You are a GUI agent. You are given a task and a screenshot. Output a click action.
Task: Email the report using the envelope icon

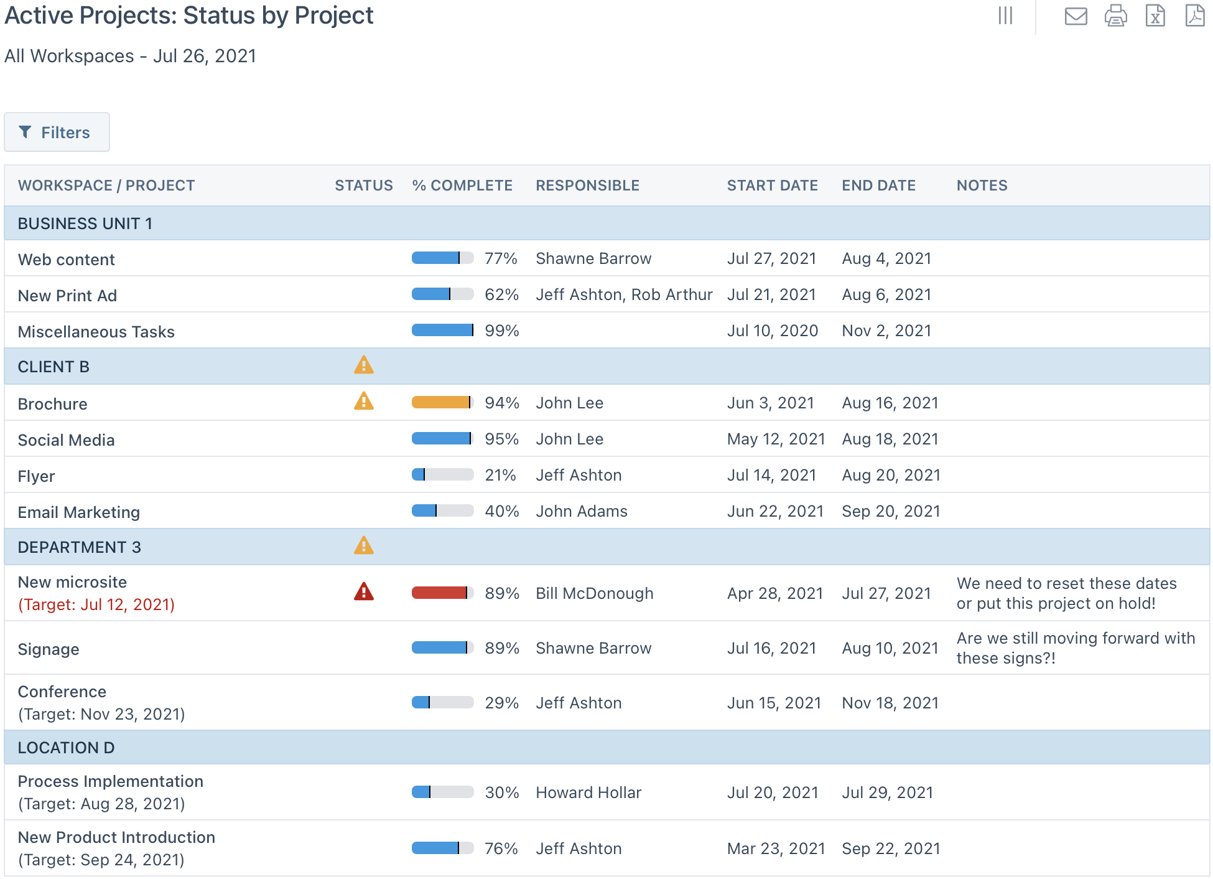pos(1074,17)
